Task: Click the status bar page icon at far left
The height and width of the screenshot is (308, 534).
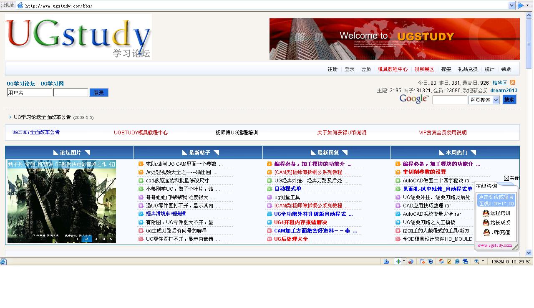Action: coord(3,262)
